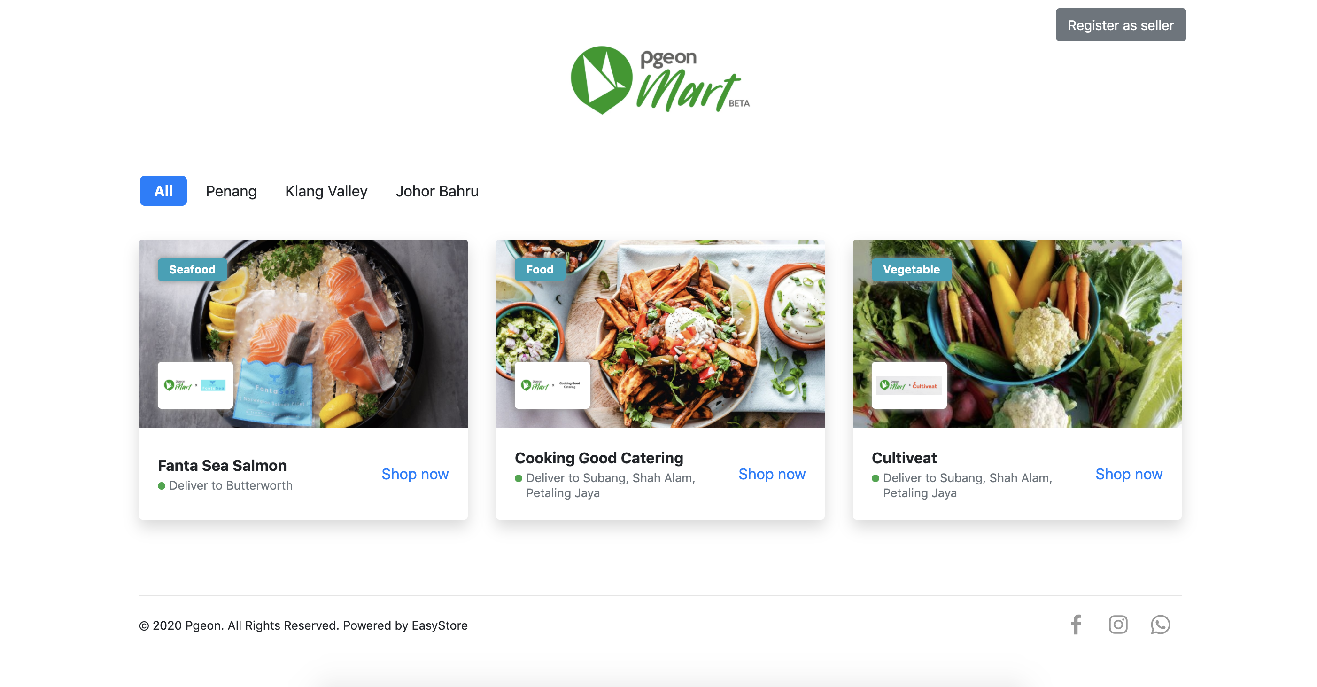Switch to the Penang tab
Viewport: 1317px width, 687px height.
pos(231,191)
